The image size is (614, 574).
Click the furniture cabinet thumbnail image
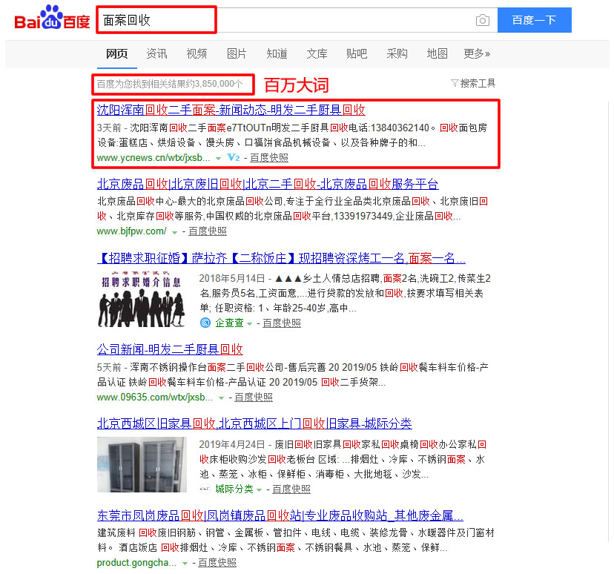click(x=142, y=464)
